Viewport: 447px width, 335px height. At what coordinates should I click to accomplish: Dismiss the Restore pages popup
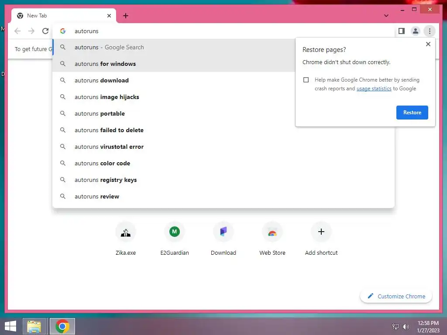pyautogui.click(x=428, y=44)
